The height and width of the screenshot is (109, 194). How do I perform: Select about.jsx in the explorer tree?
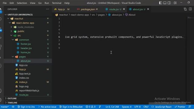tap(25, 61)
